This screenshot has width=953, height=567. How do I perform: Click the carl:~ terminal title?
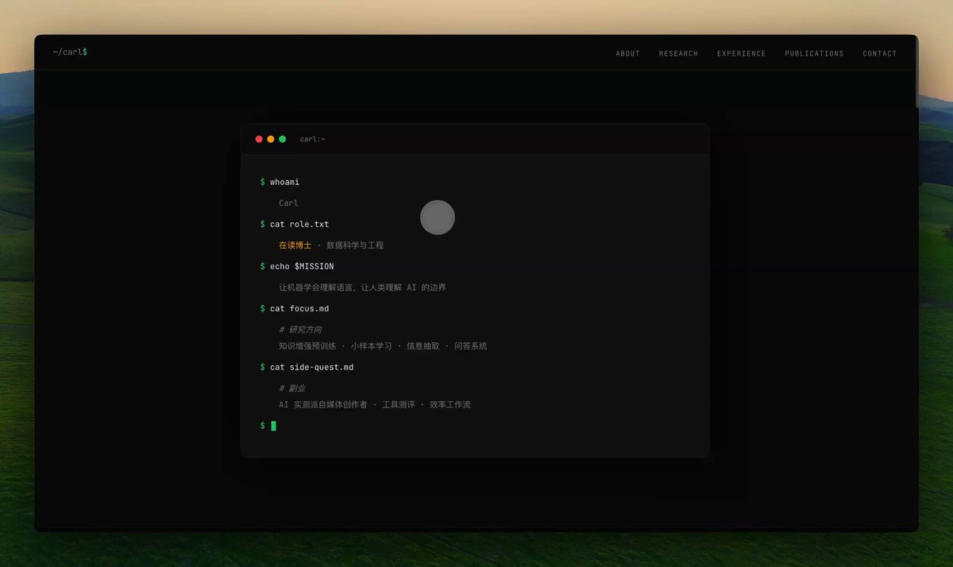312,139
